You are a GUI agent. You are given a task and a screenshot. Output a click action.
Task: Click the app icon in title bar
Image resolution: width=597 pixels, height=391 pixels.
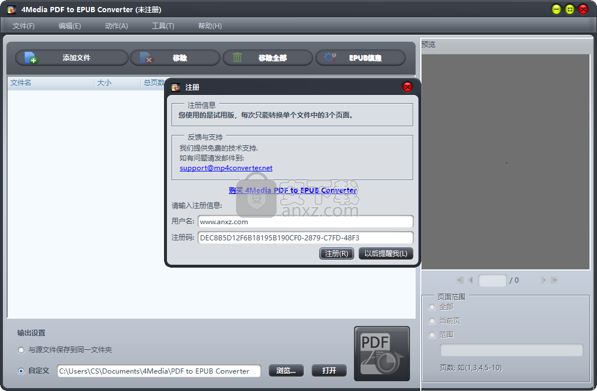pyautogui.click(x=12, y=9)
